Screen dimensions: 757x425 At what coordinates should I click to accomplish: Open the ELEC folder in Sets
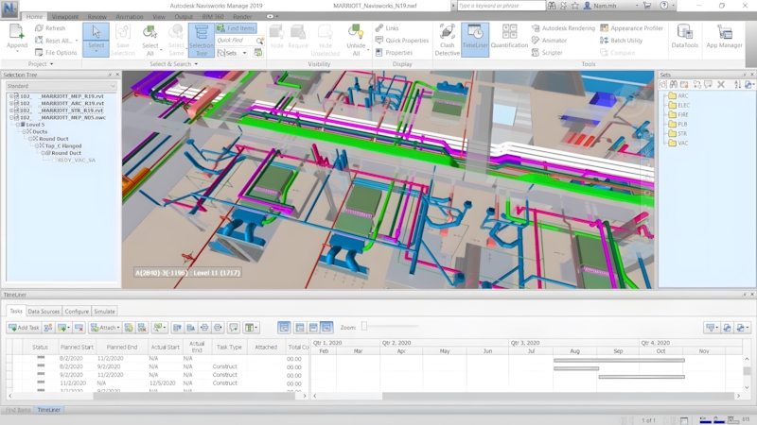pyautogui.click(x=679, y=105)
